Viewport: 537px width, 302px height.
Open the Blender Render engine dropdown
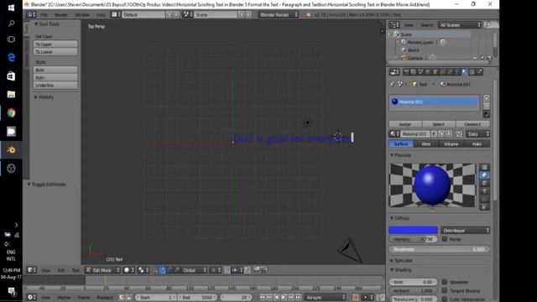(278, 15)
